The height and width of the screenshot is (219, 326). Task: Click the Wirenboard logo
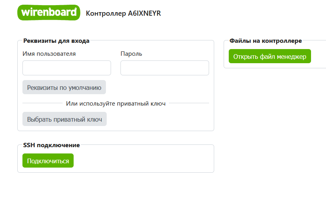click(48, 13)
